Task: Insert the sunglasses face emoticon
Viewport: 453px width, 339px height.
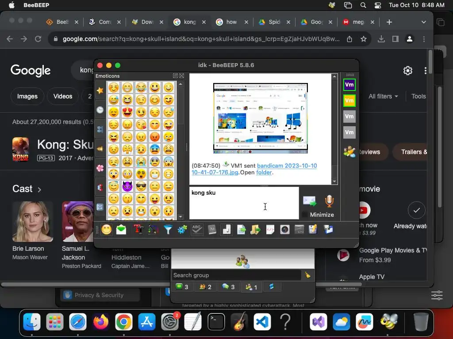Action: pos(141,187)
